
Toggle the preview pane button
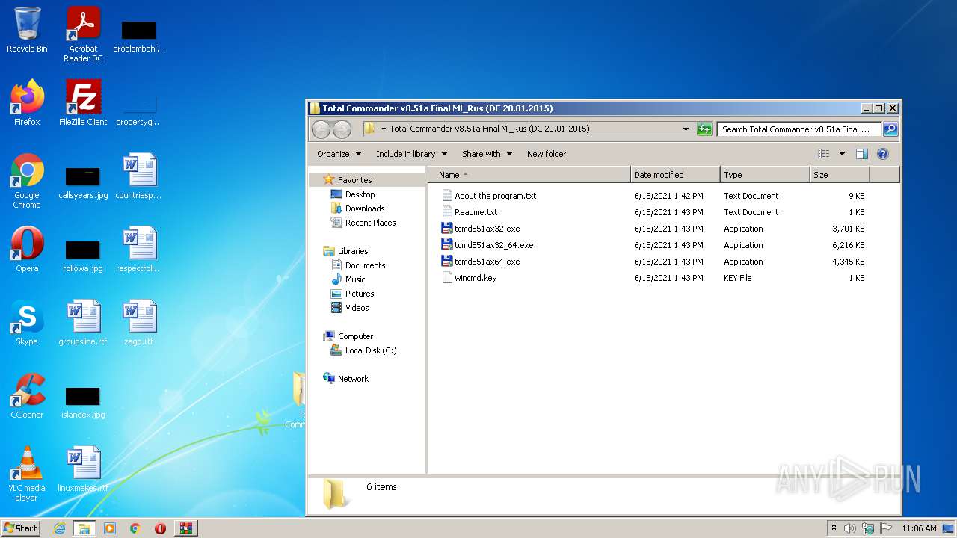861,154
